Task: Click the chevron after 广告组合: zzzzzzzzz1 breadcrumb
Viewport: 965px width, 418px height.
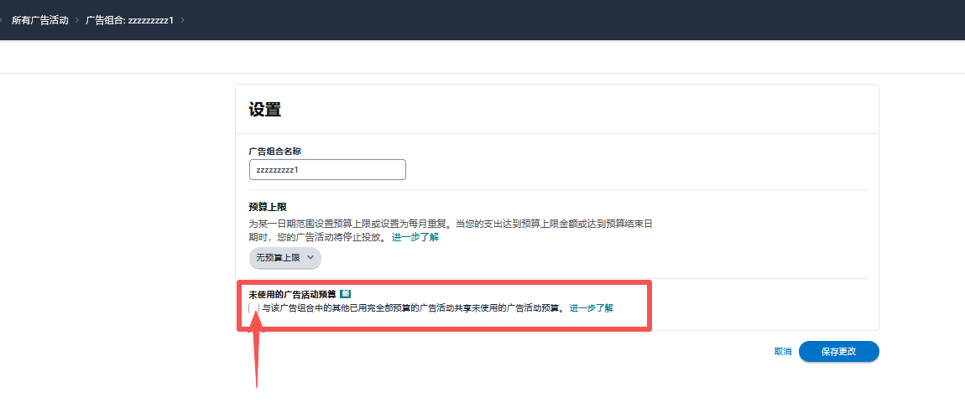Action: pos(183,19)
